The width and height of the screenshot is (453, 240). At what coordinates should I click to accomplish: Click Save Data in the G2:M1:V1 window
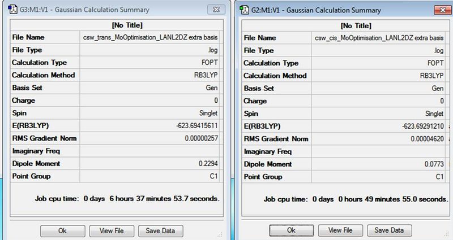[x=389, y=230]
